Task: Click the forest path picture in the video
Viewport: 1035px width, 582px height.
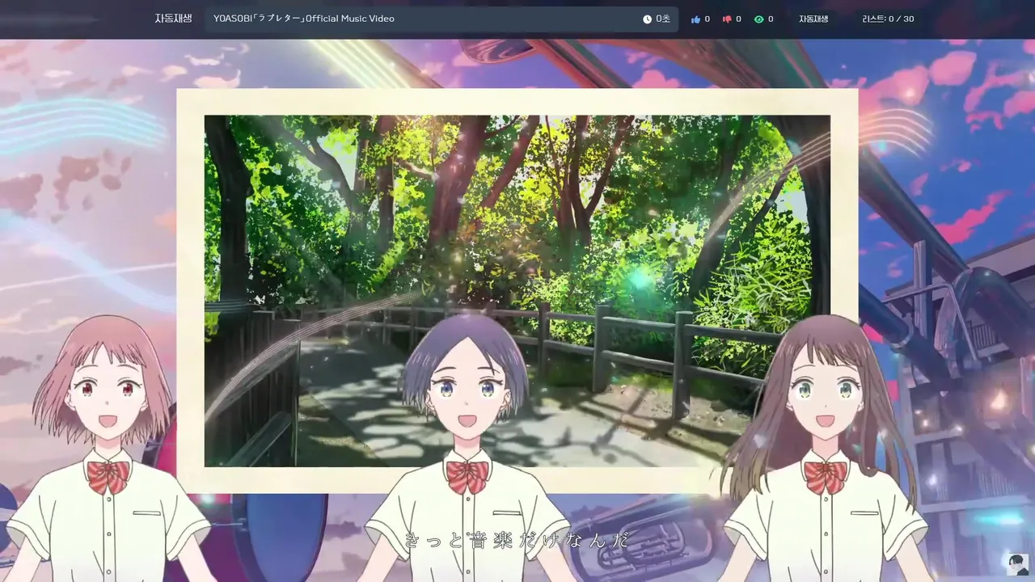Action: (x=517, y=291)
